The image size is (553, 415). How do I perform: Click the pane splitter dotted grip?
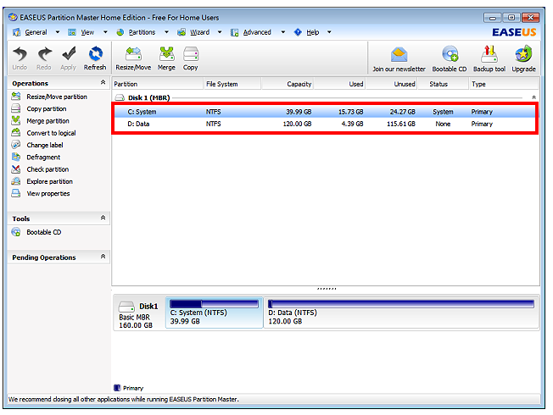(327, 289)
